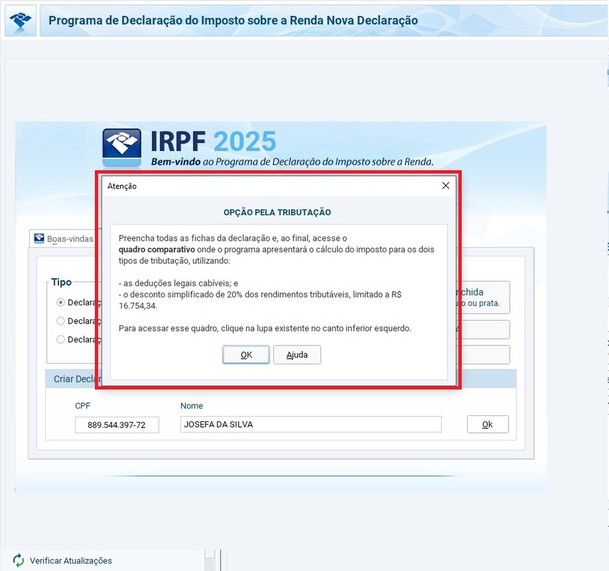Click the Nome field showing JOSEFA DA SILVA
609x571 pixels.
(311, 425)
